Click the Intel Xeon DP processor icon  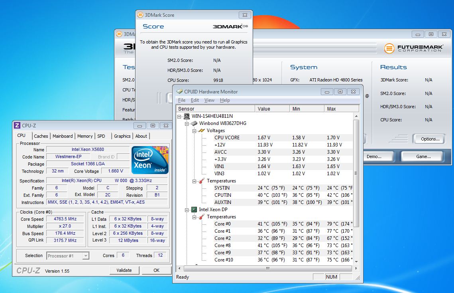(x=194, y=210)
